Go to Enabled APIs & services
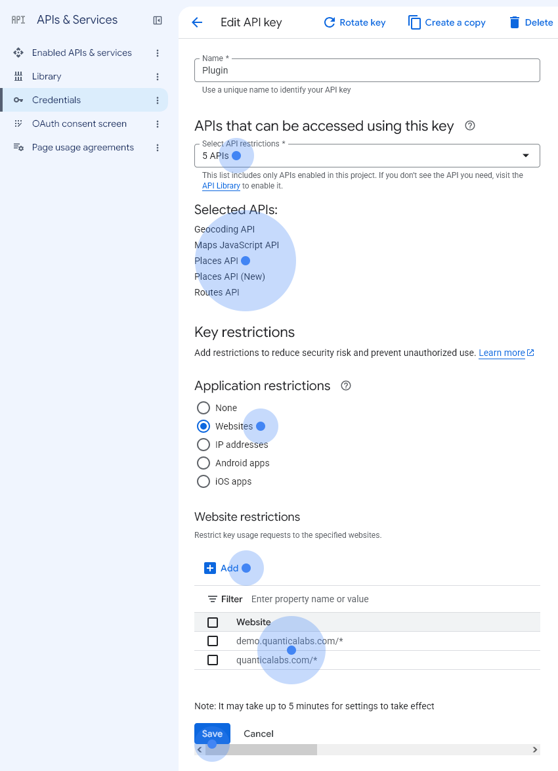Image resolution: width=558 pixels, height=771 pixels. pos(81,53)
